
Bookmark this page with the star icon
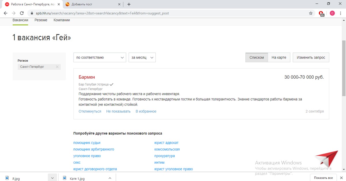[x=311, y=13]
